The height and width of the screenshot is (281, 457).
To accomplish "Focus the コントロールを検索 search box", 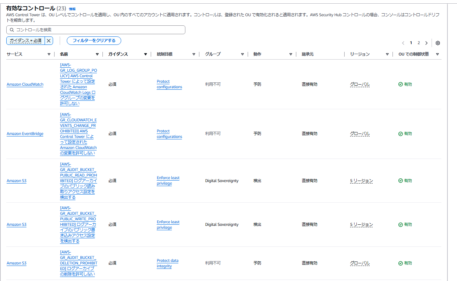I will pyautogui.click(x=96, y=30).
